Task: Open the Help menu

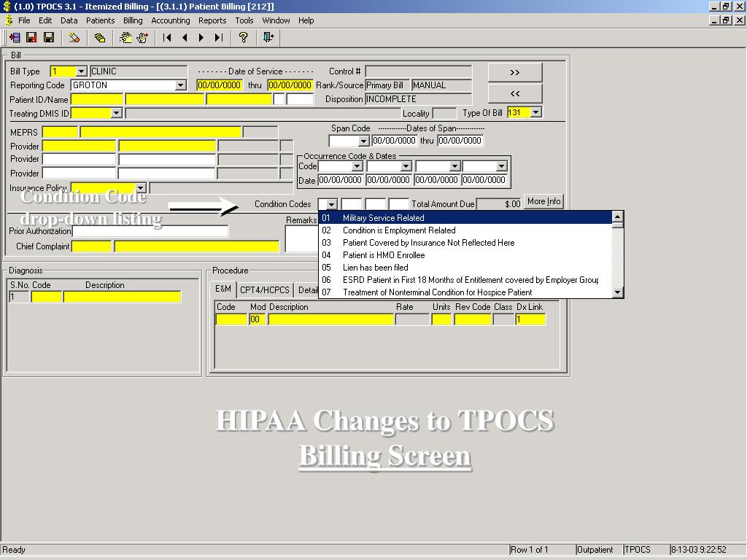Action: point(306,20)
